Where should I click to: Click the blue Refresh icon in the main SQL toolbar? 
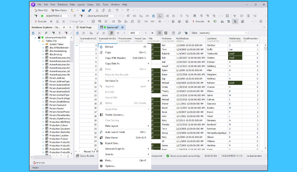153,16
